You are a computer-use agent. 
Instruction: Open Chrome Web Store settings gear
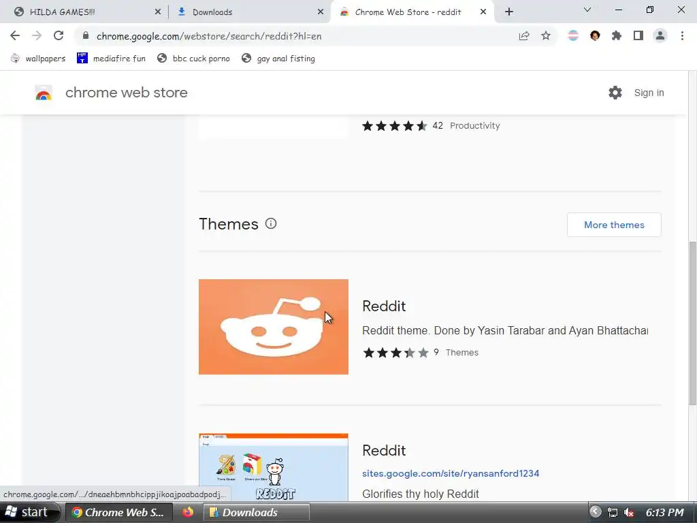(615, 93)
